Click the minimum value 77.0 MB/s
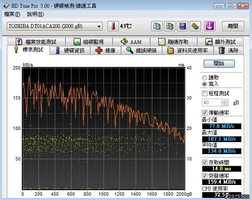Screen dimensions: 252x200 coord(222,126)
